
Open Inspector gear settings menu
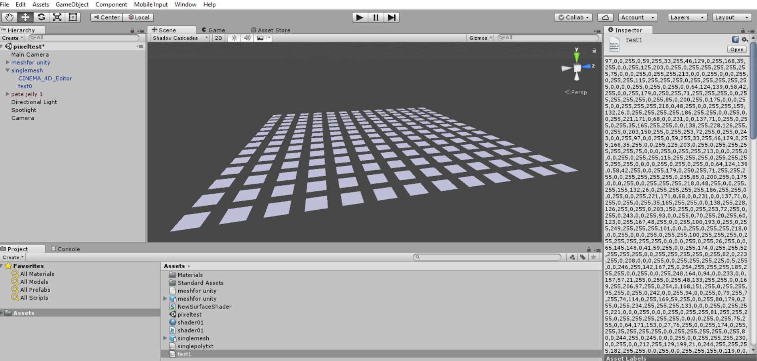pos(745,40)
